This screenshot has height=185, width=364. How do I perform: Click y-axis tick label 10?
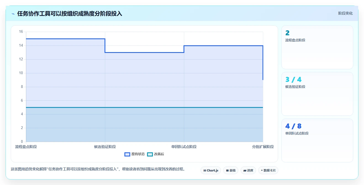[21, 73]
